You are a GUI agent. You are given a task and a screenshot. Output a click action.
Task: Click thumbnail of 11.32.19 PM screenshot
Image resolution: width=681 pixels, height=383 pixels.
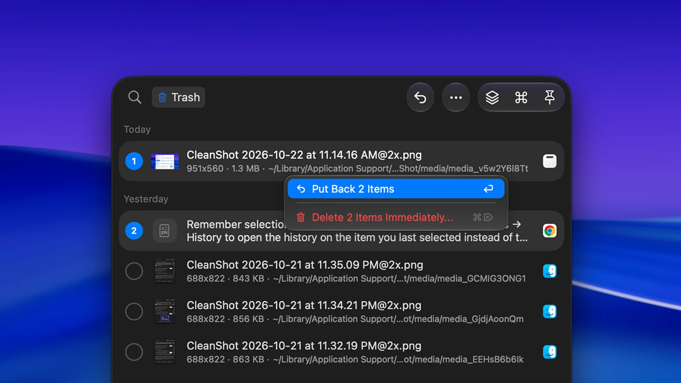coord(165,352)
